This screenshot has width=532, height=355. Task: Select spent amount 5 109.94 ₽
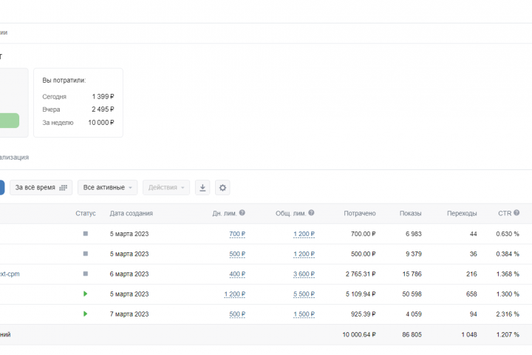[x=361, y=294]
